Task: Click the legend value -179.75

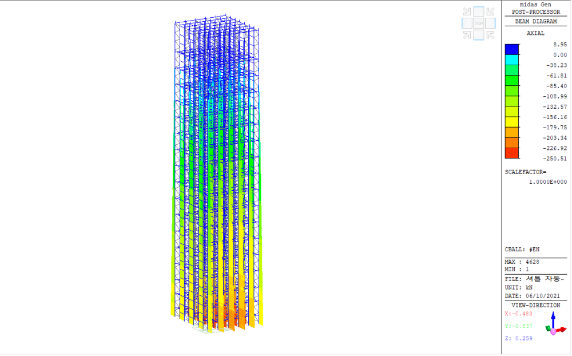Action: click(x=555, y=128)
